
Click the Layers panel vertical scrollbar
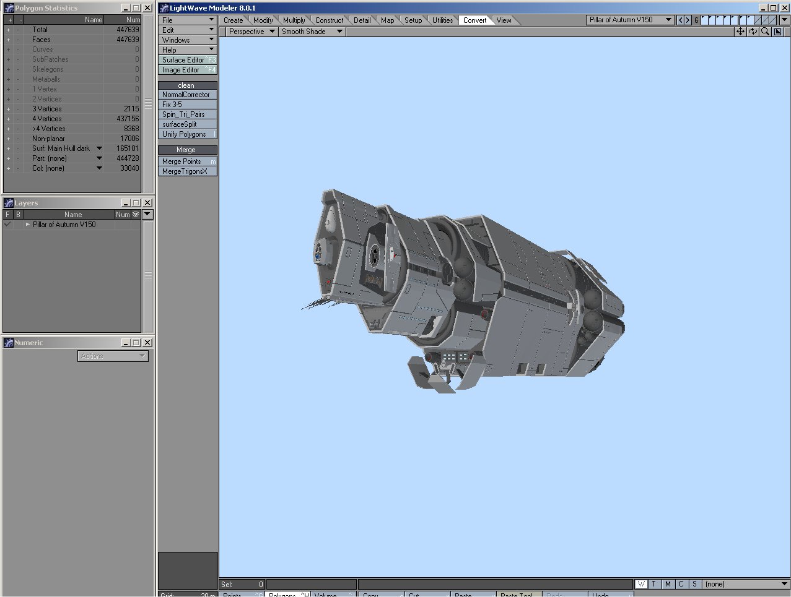point(148,277)
